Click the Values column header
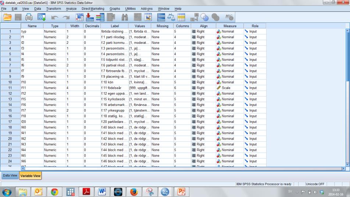The image size is (350, 197). click(x=140, y=26)
